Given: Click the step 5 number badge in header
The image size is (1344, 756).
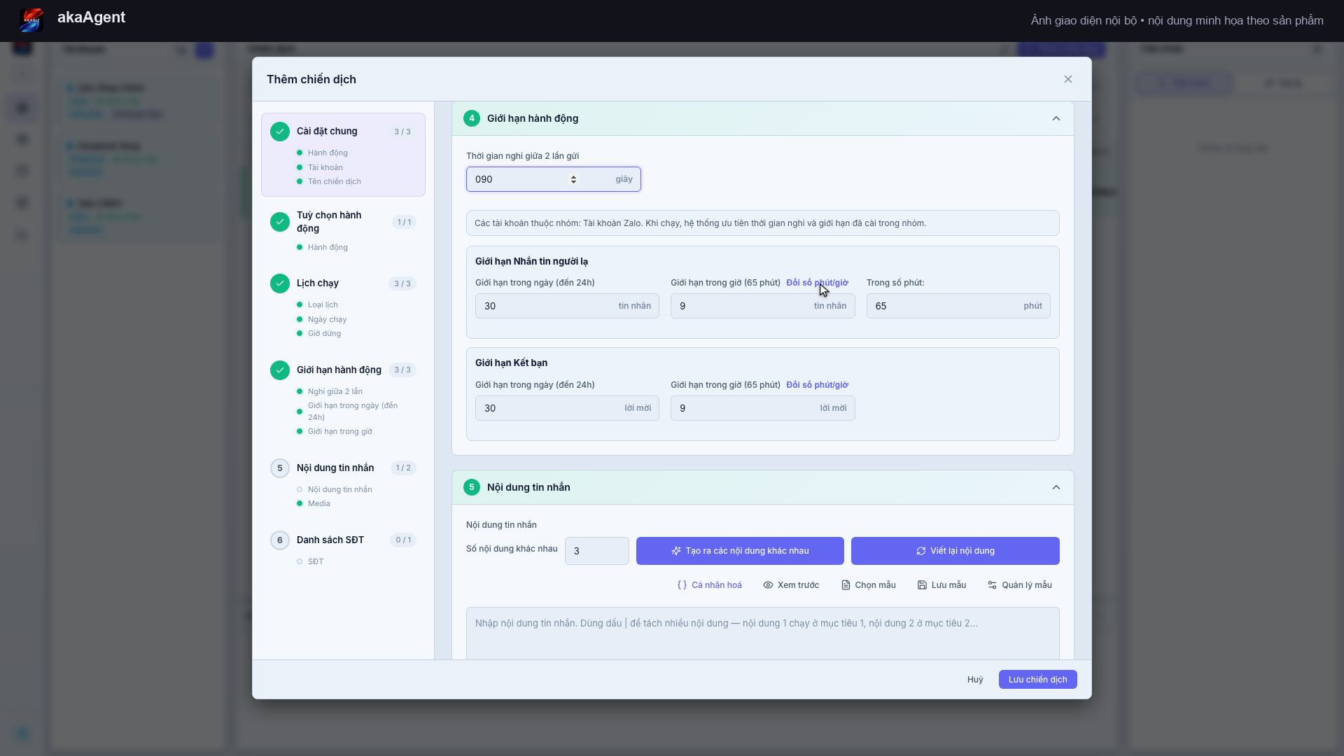Looking at the screenshot, I should pos(472,487).
